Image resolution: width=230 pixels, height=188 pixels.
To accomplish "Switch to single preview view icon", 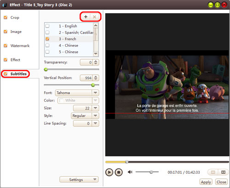I will pyautogui.click(x=213, y=172).
